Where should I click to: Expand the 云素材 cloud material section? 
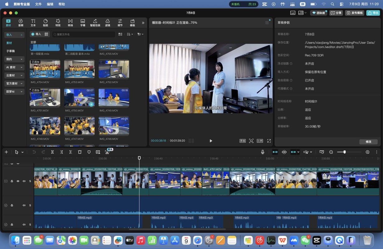[x=14, y=75]
